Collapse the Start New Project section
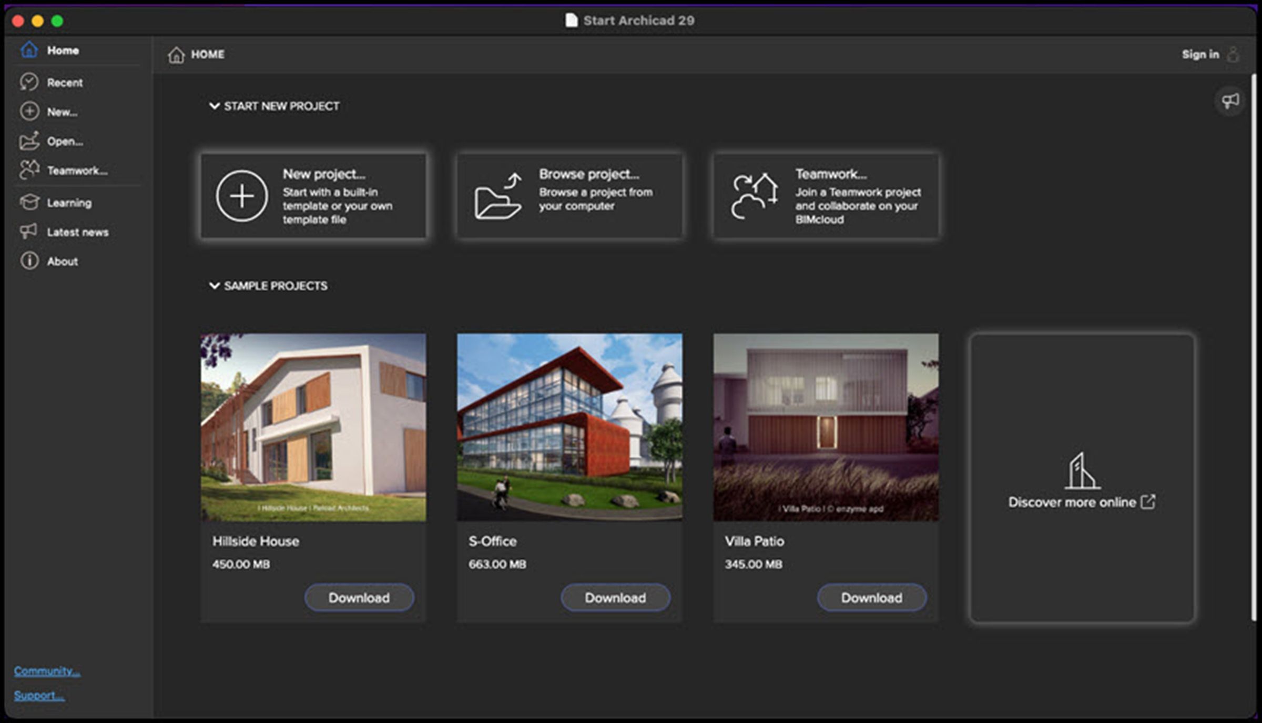 212,106
